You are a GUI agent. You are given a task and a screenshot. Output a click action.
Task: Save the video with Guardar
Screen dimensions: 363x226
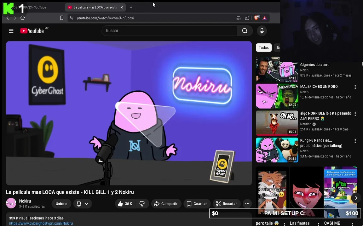[x=197, y=204]
